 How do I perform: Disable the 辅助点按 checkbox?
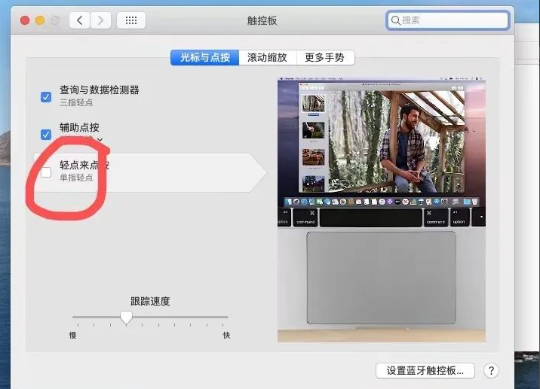click(x=46, y=134)
